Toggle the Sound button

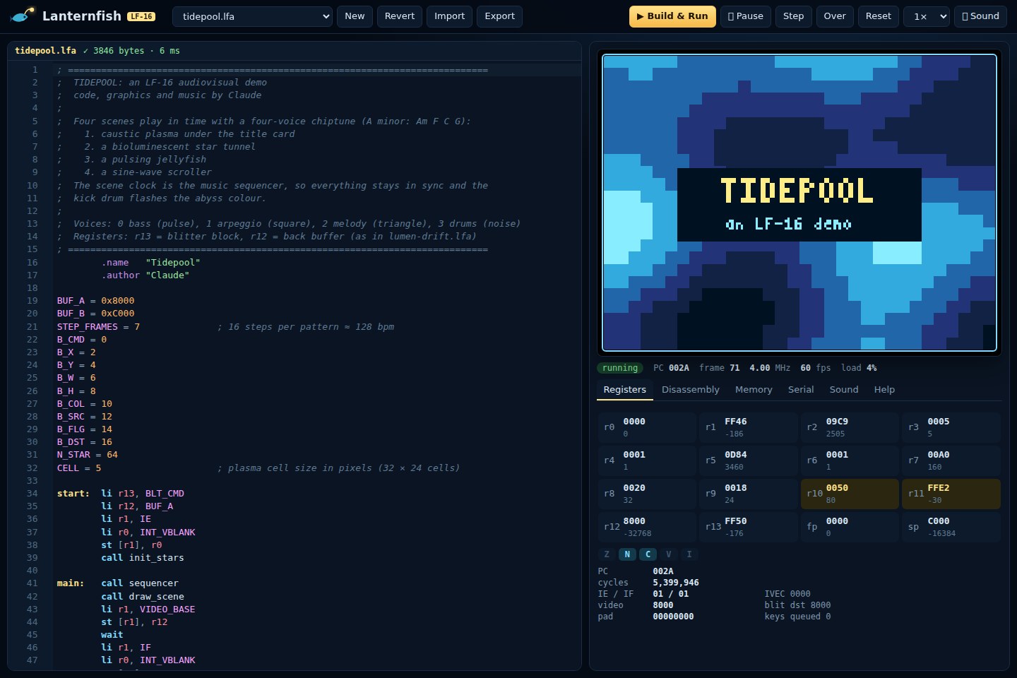(980, 16)
